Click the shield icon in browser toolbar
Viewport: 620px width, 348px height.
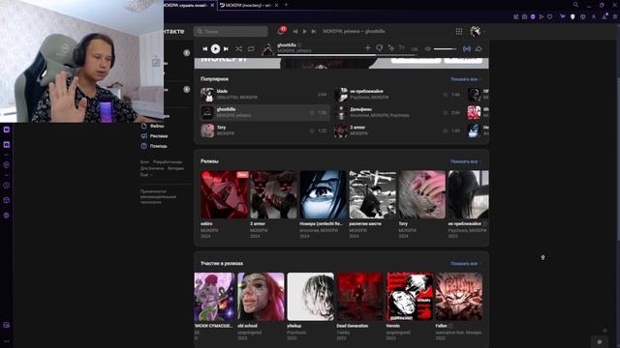pyautogui.click(x=573, y=16)
